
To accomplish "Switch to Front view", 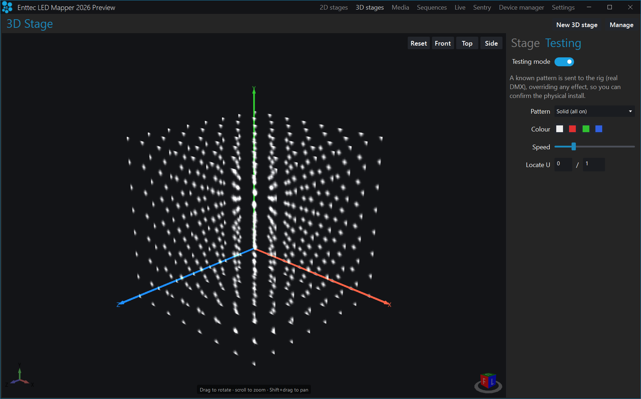I will coord(443,43).
